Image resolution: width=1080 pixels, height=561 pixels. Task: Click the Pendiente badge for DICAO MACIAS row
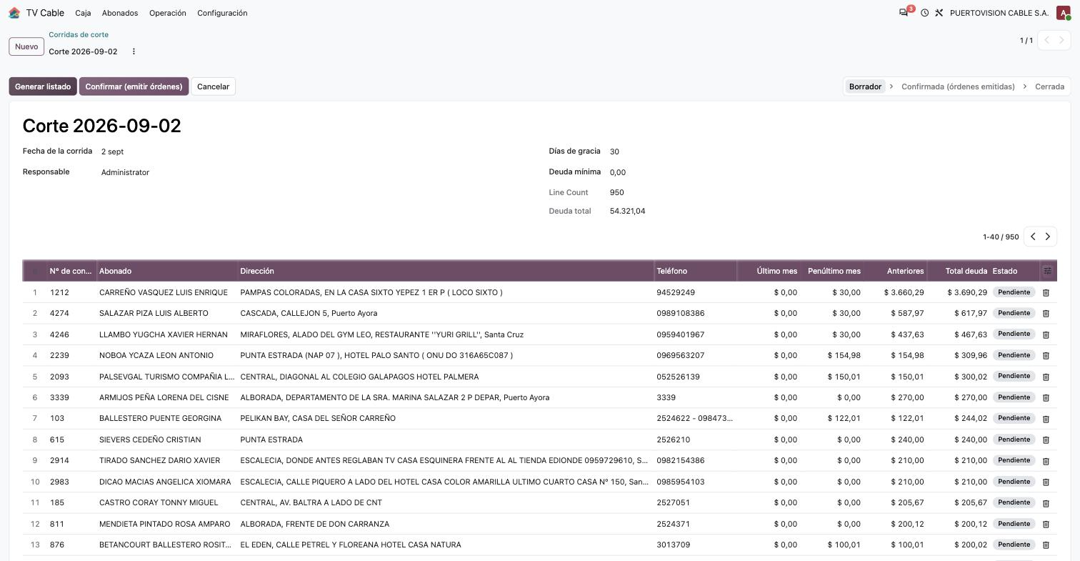(1014, 482)
